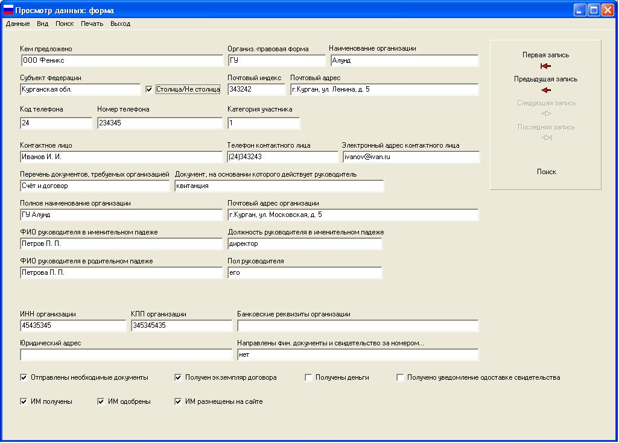Click Почтовый адрес field with ул. Ленина
Image resolution: width=619 pixels, height=443 pixels.
(x=384, y=90)
